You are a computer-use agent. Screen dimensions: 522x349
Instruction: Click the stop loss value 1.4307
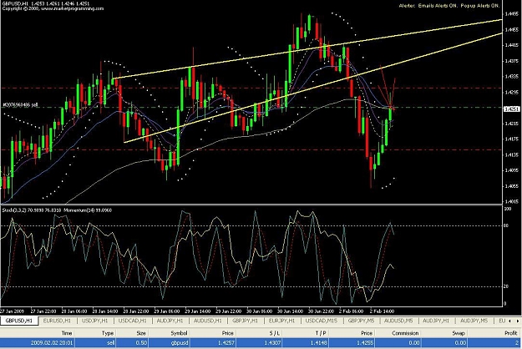[272, 342]
